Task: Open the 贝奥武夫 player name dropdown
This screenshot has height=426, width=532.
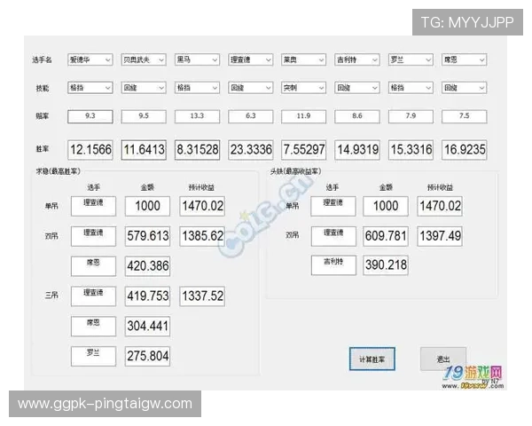Action: click(144, 59)
